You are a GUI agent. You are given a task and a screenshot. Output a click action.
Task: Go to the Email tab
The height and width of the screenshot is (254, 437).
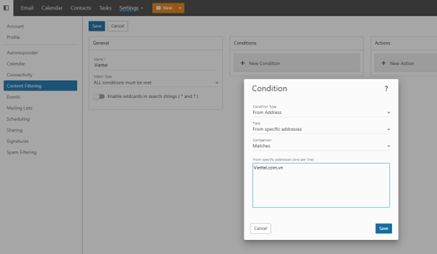[27, 8]
